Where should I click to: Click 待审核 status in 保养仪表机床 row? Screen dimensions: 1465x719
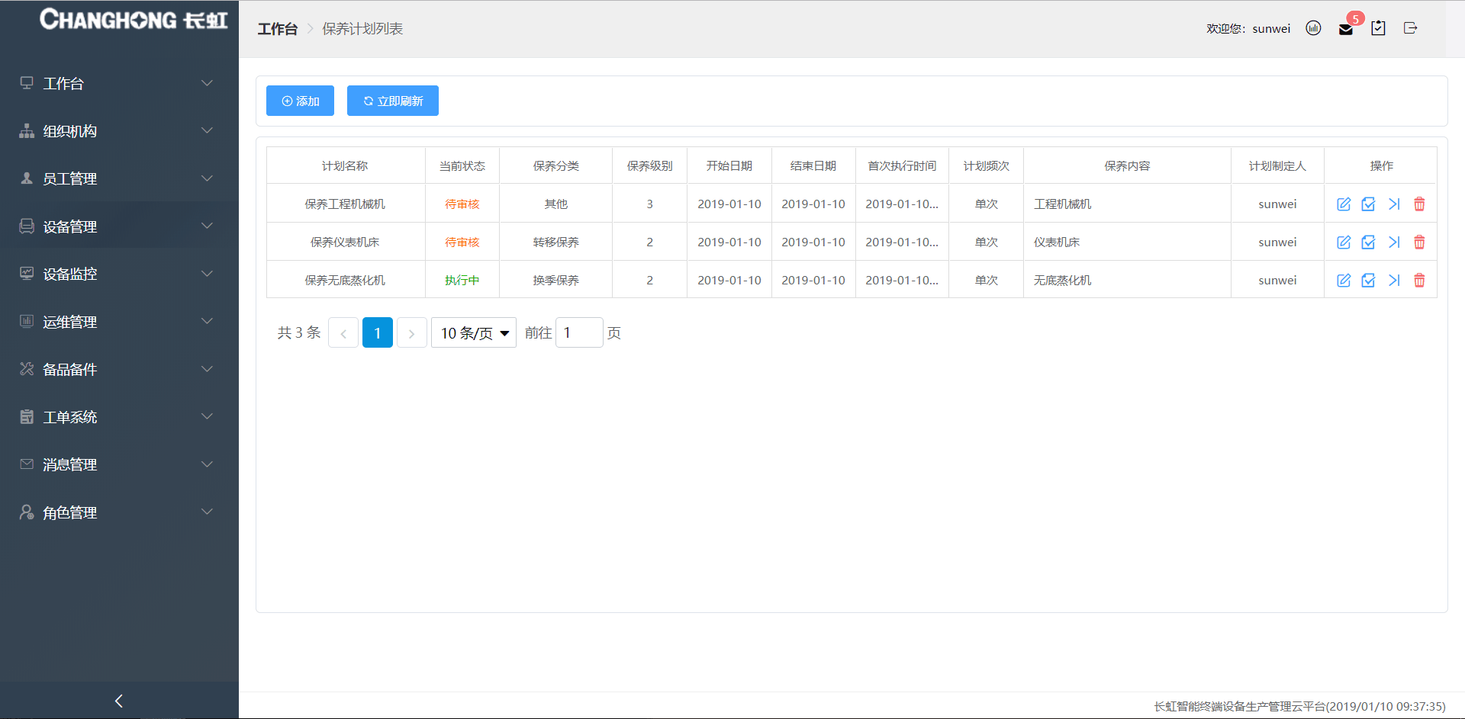click(462, 242)
